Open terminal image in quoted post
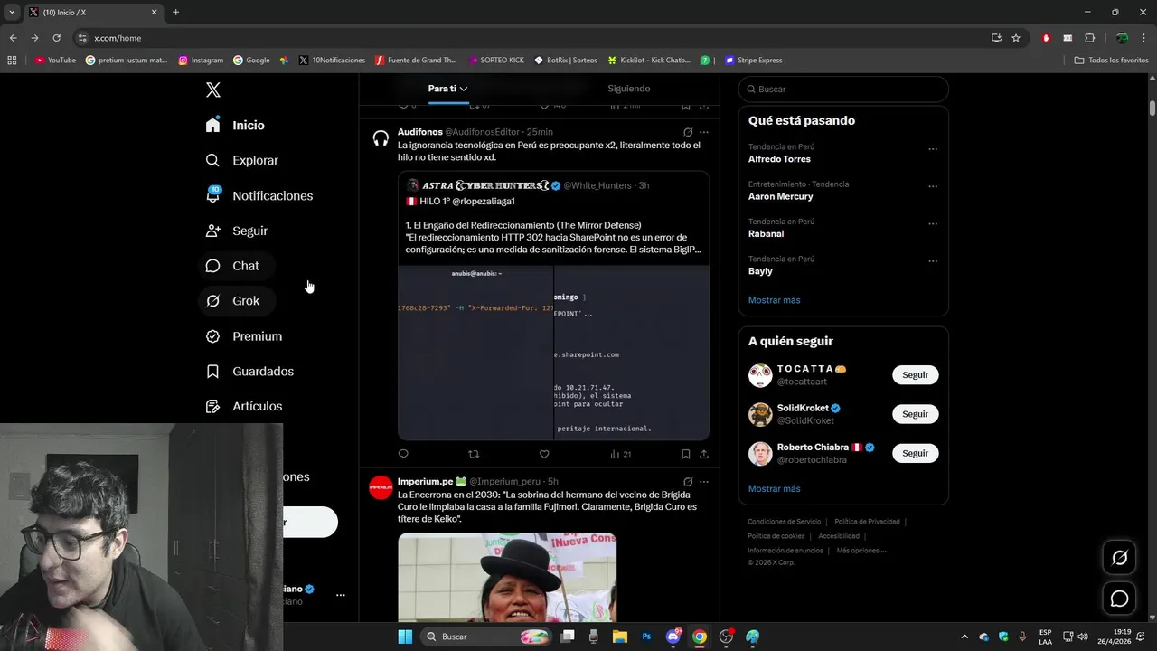This screenshot has height=651, width=1157. click(x=553, y=352)
